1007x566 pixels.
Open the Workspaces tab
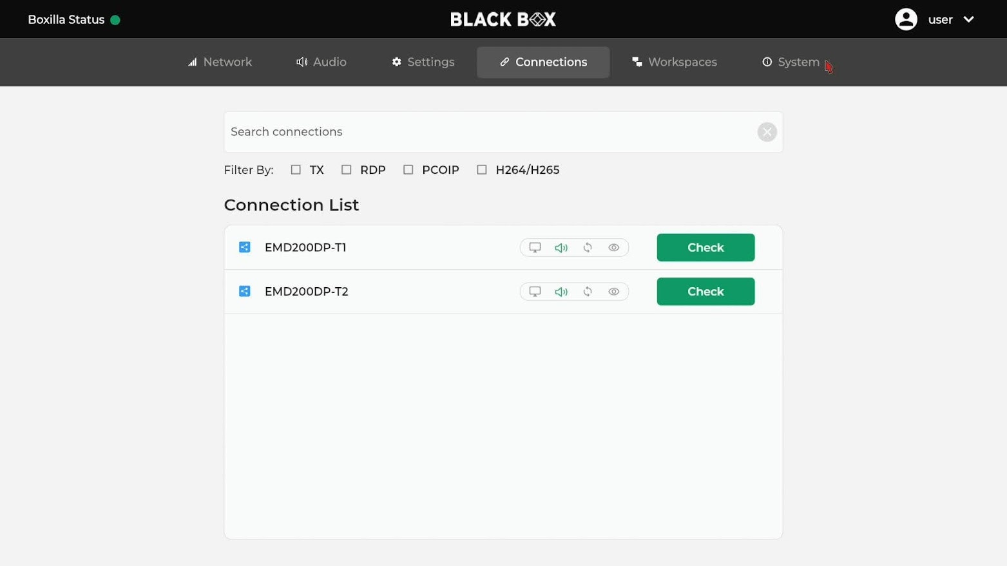click(x=675, y=62)
